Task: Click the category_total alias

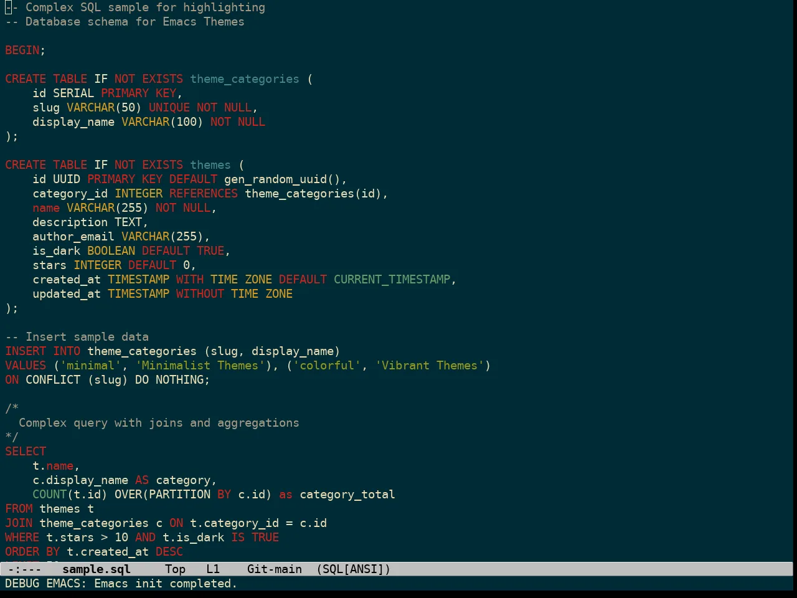Action: (x=347, y=494)
